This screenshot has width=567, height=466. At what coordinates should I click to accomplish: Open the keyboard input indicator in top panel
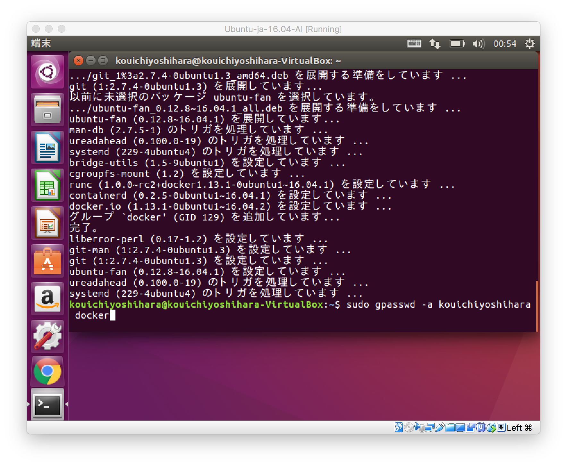414,43
